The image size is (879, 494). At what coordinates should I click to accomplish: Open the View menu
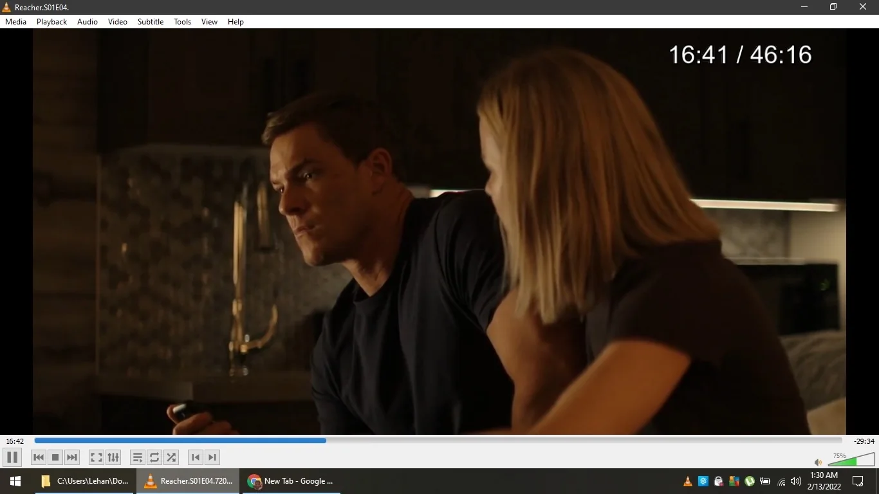click(x=210, y=22)
